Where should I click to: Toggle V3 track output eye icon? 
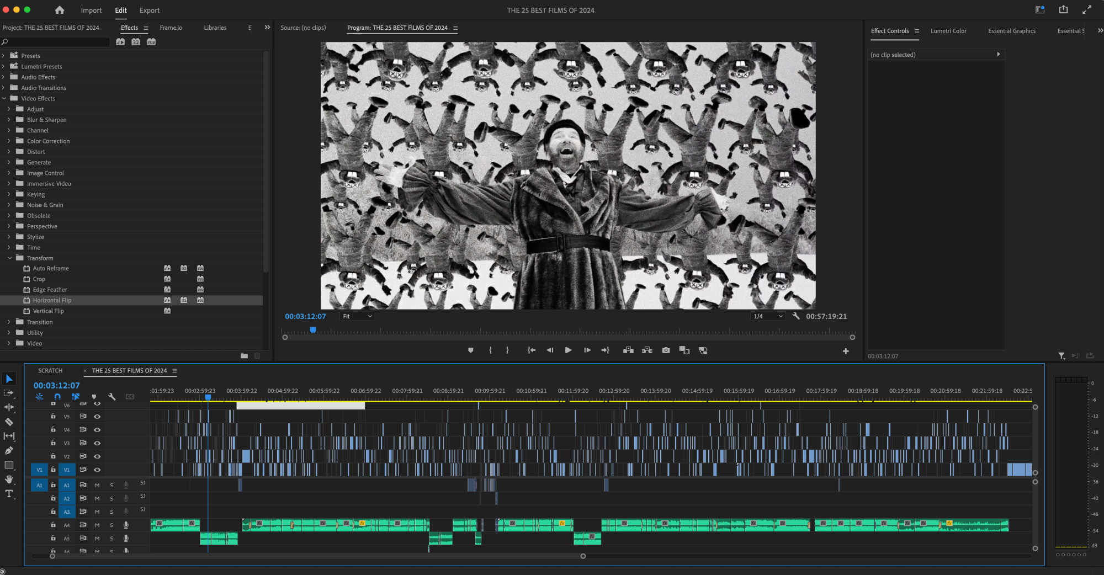coord(97,443)
